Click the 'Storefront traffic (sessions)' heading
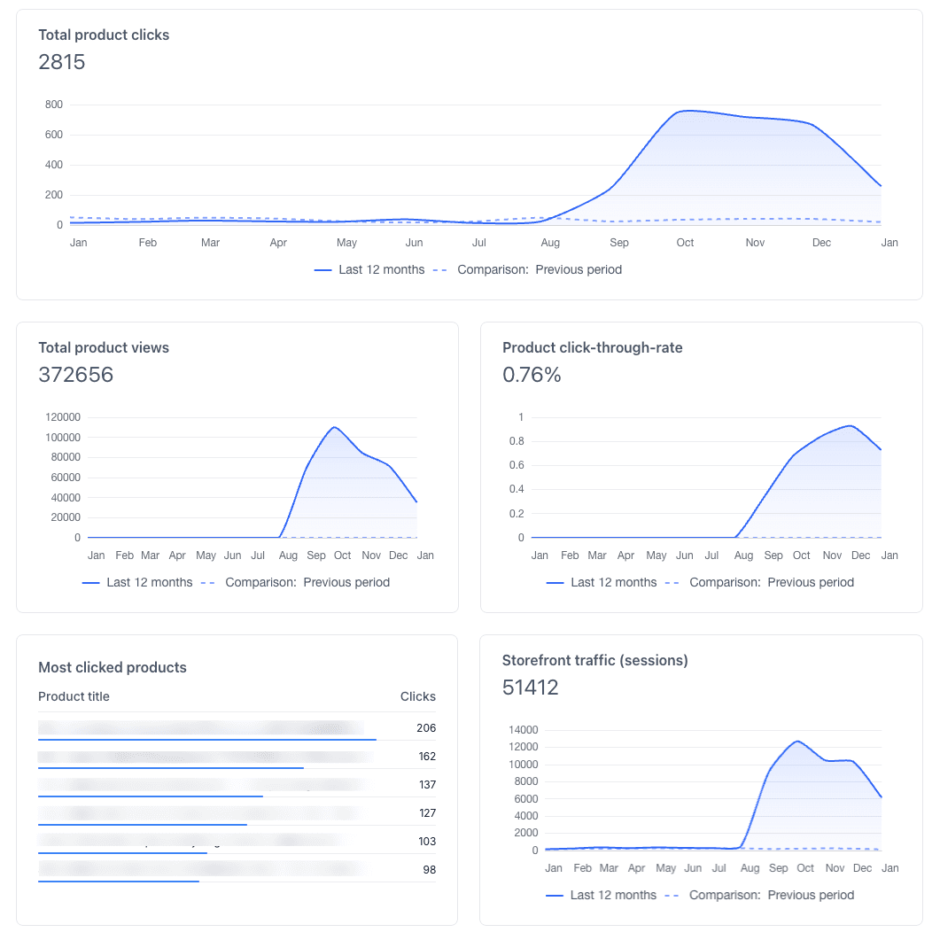This screenshot has height=940, width=940. coord(594,661)
